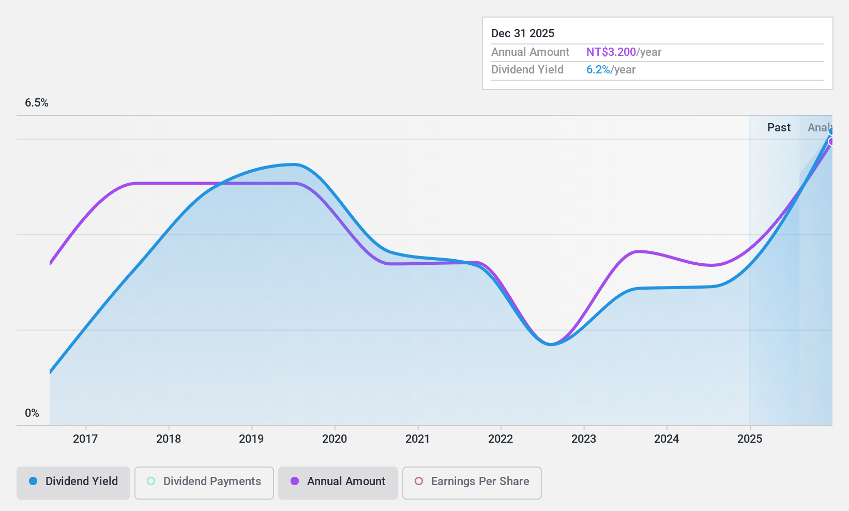Click the 2020 x-axis label
This screenshot has width=849, height=511.
(335, 439)
